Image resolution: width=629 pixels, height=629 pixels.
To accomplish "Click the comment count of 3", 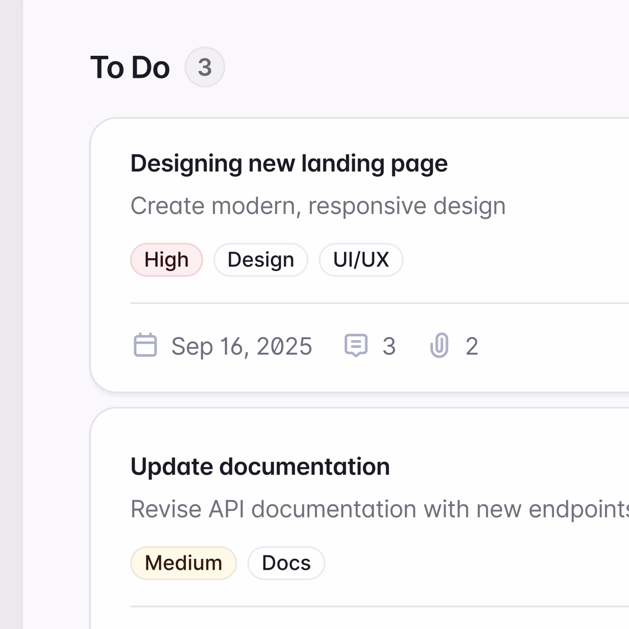I will (x=389, y=346).
